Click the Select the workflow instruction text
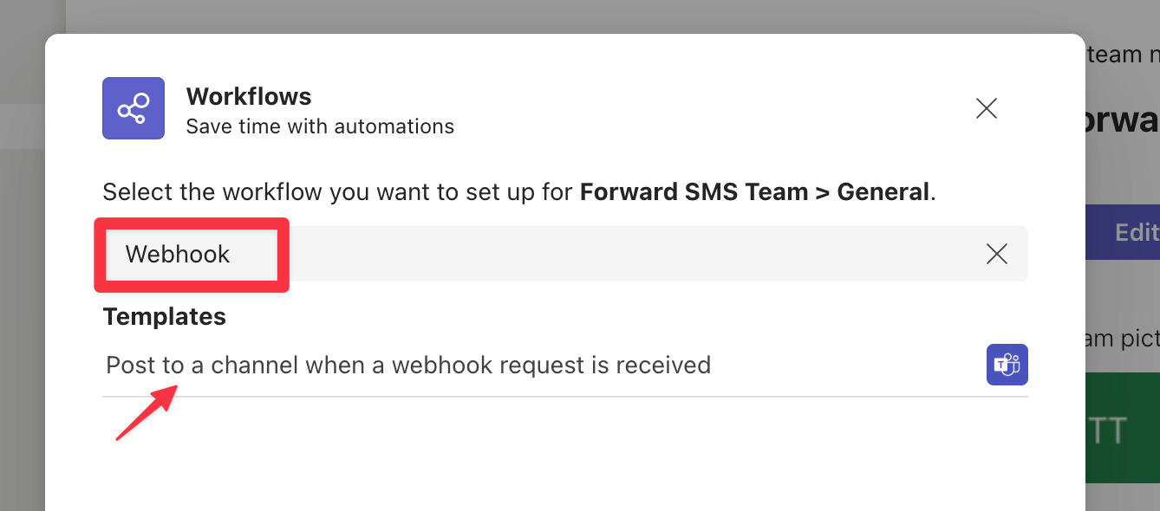 click(338, 191)
